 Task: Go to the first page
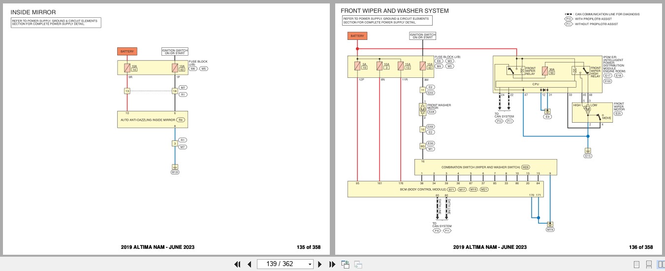(237, 264)
